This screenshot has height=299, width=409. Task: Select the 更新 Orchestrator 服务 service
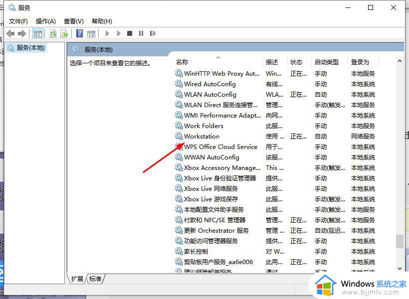pos(275,230)
